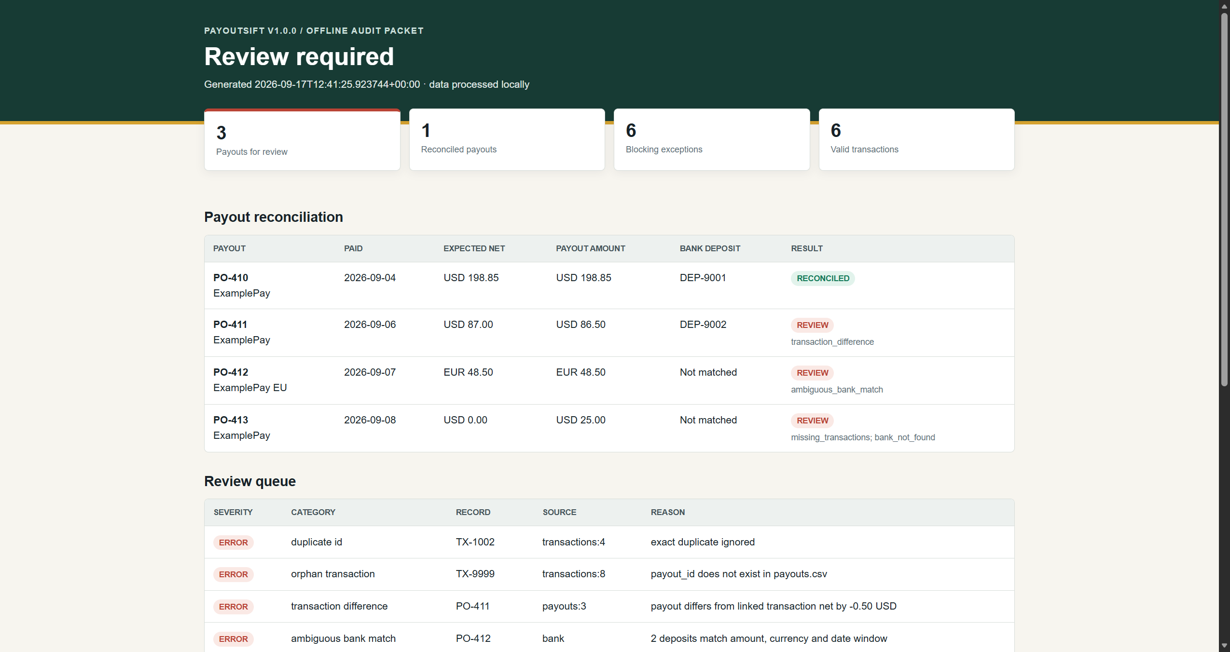This screenshot has width=1230, height=652.
Task: Click the REVIEW badge above missing_transactions
Action: tap(812, 421)
